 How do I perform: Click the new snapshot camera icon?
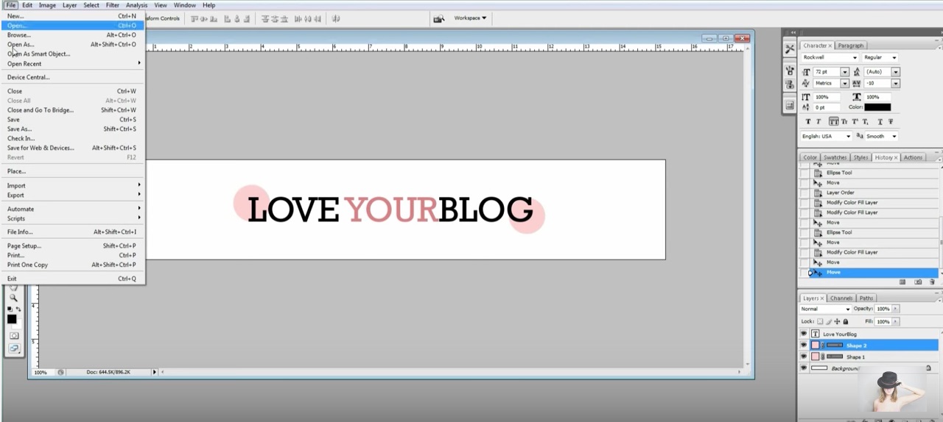point(918,282)
